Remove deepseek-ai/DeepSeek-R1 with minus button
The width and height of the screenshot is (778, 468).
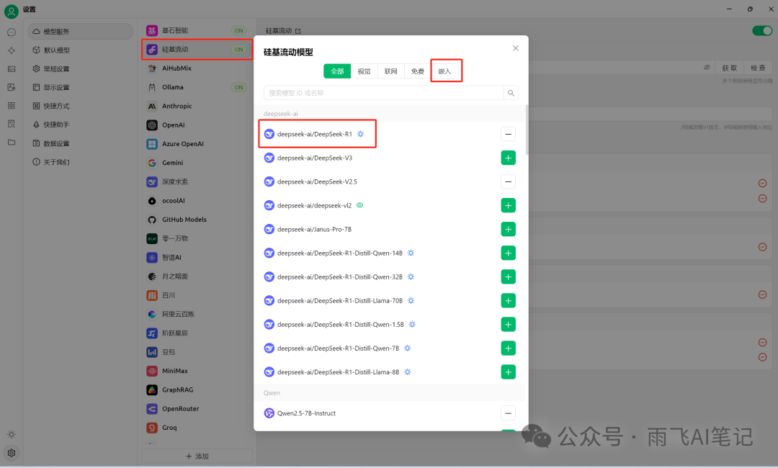(x=508, y=134)
